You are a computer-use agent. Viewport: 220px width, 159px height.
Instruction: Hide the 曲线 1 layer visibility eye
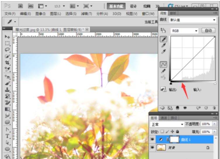(x=153, y=139)
